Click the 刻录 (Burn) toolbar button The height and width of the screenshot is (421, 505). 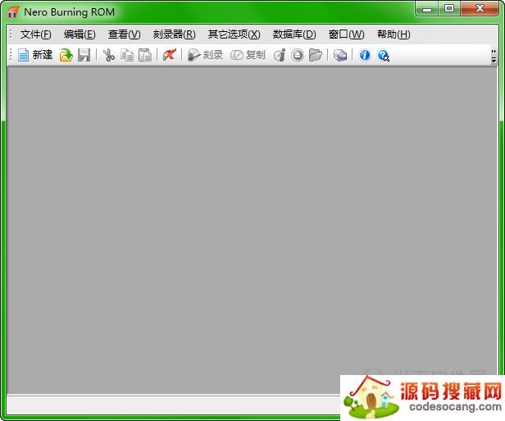point(205,55)
